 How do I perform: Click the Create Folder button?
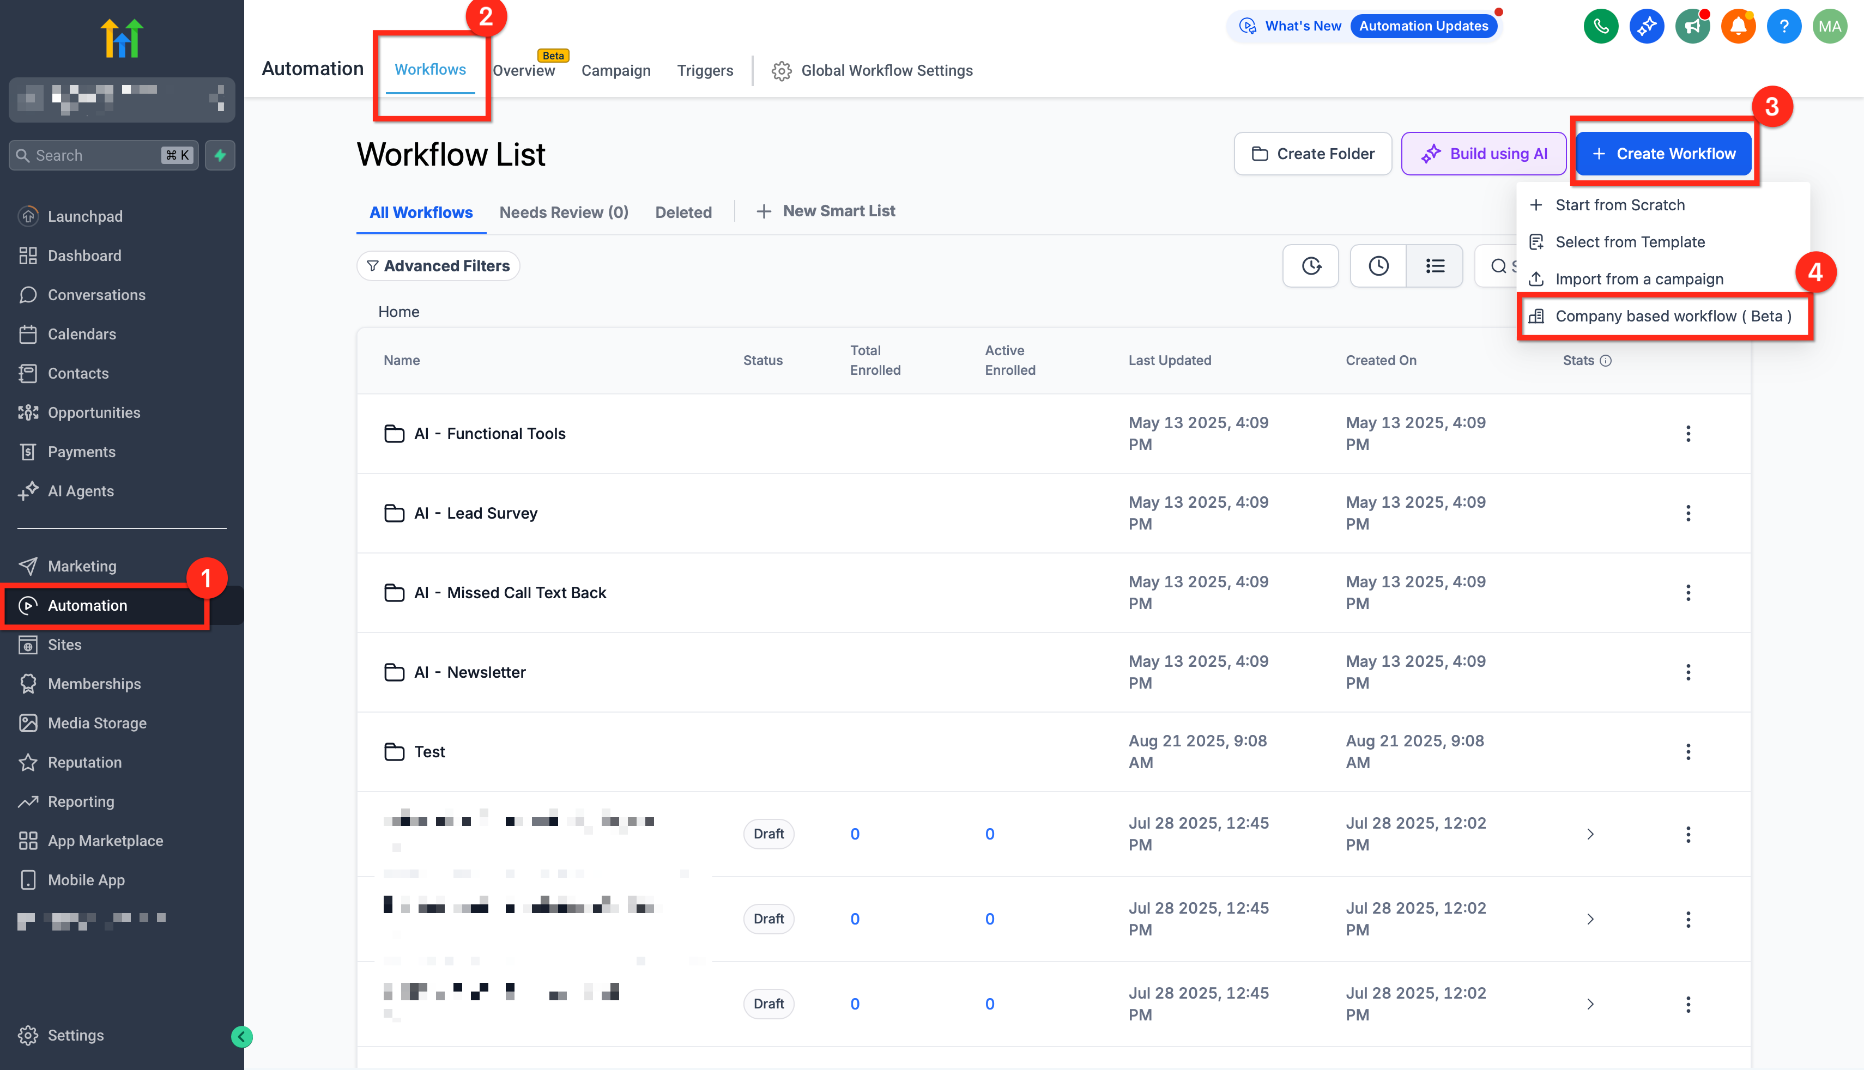click(x=1312, y=154)
